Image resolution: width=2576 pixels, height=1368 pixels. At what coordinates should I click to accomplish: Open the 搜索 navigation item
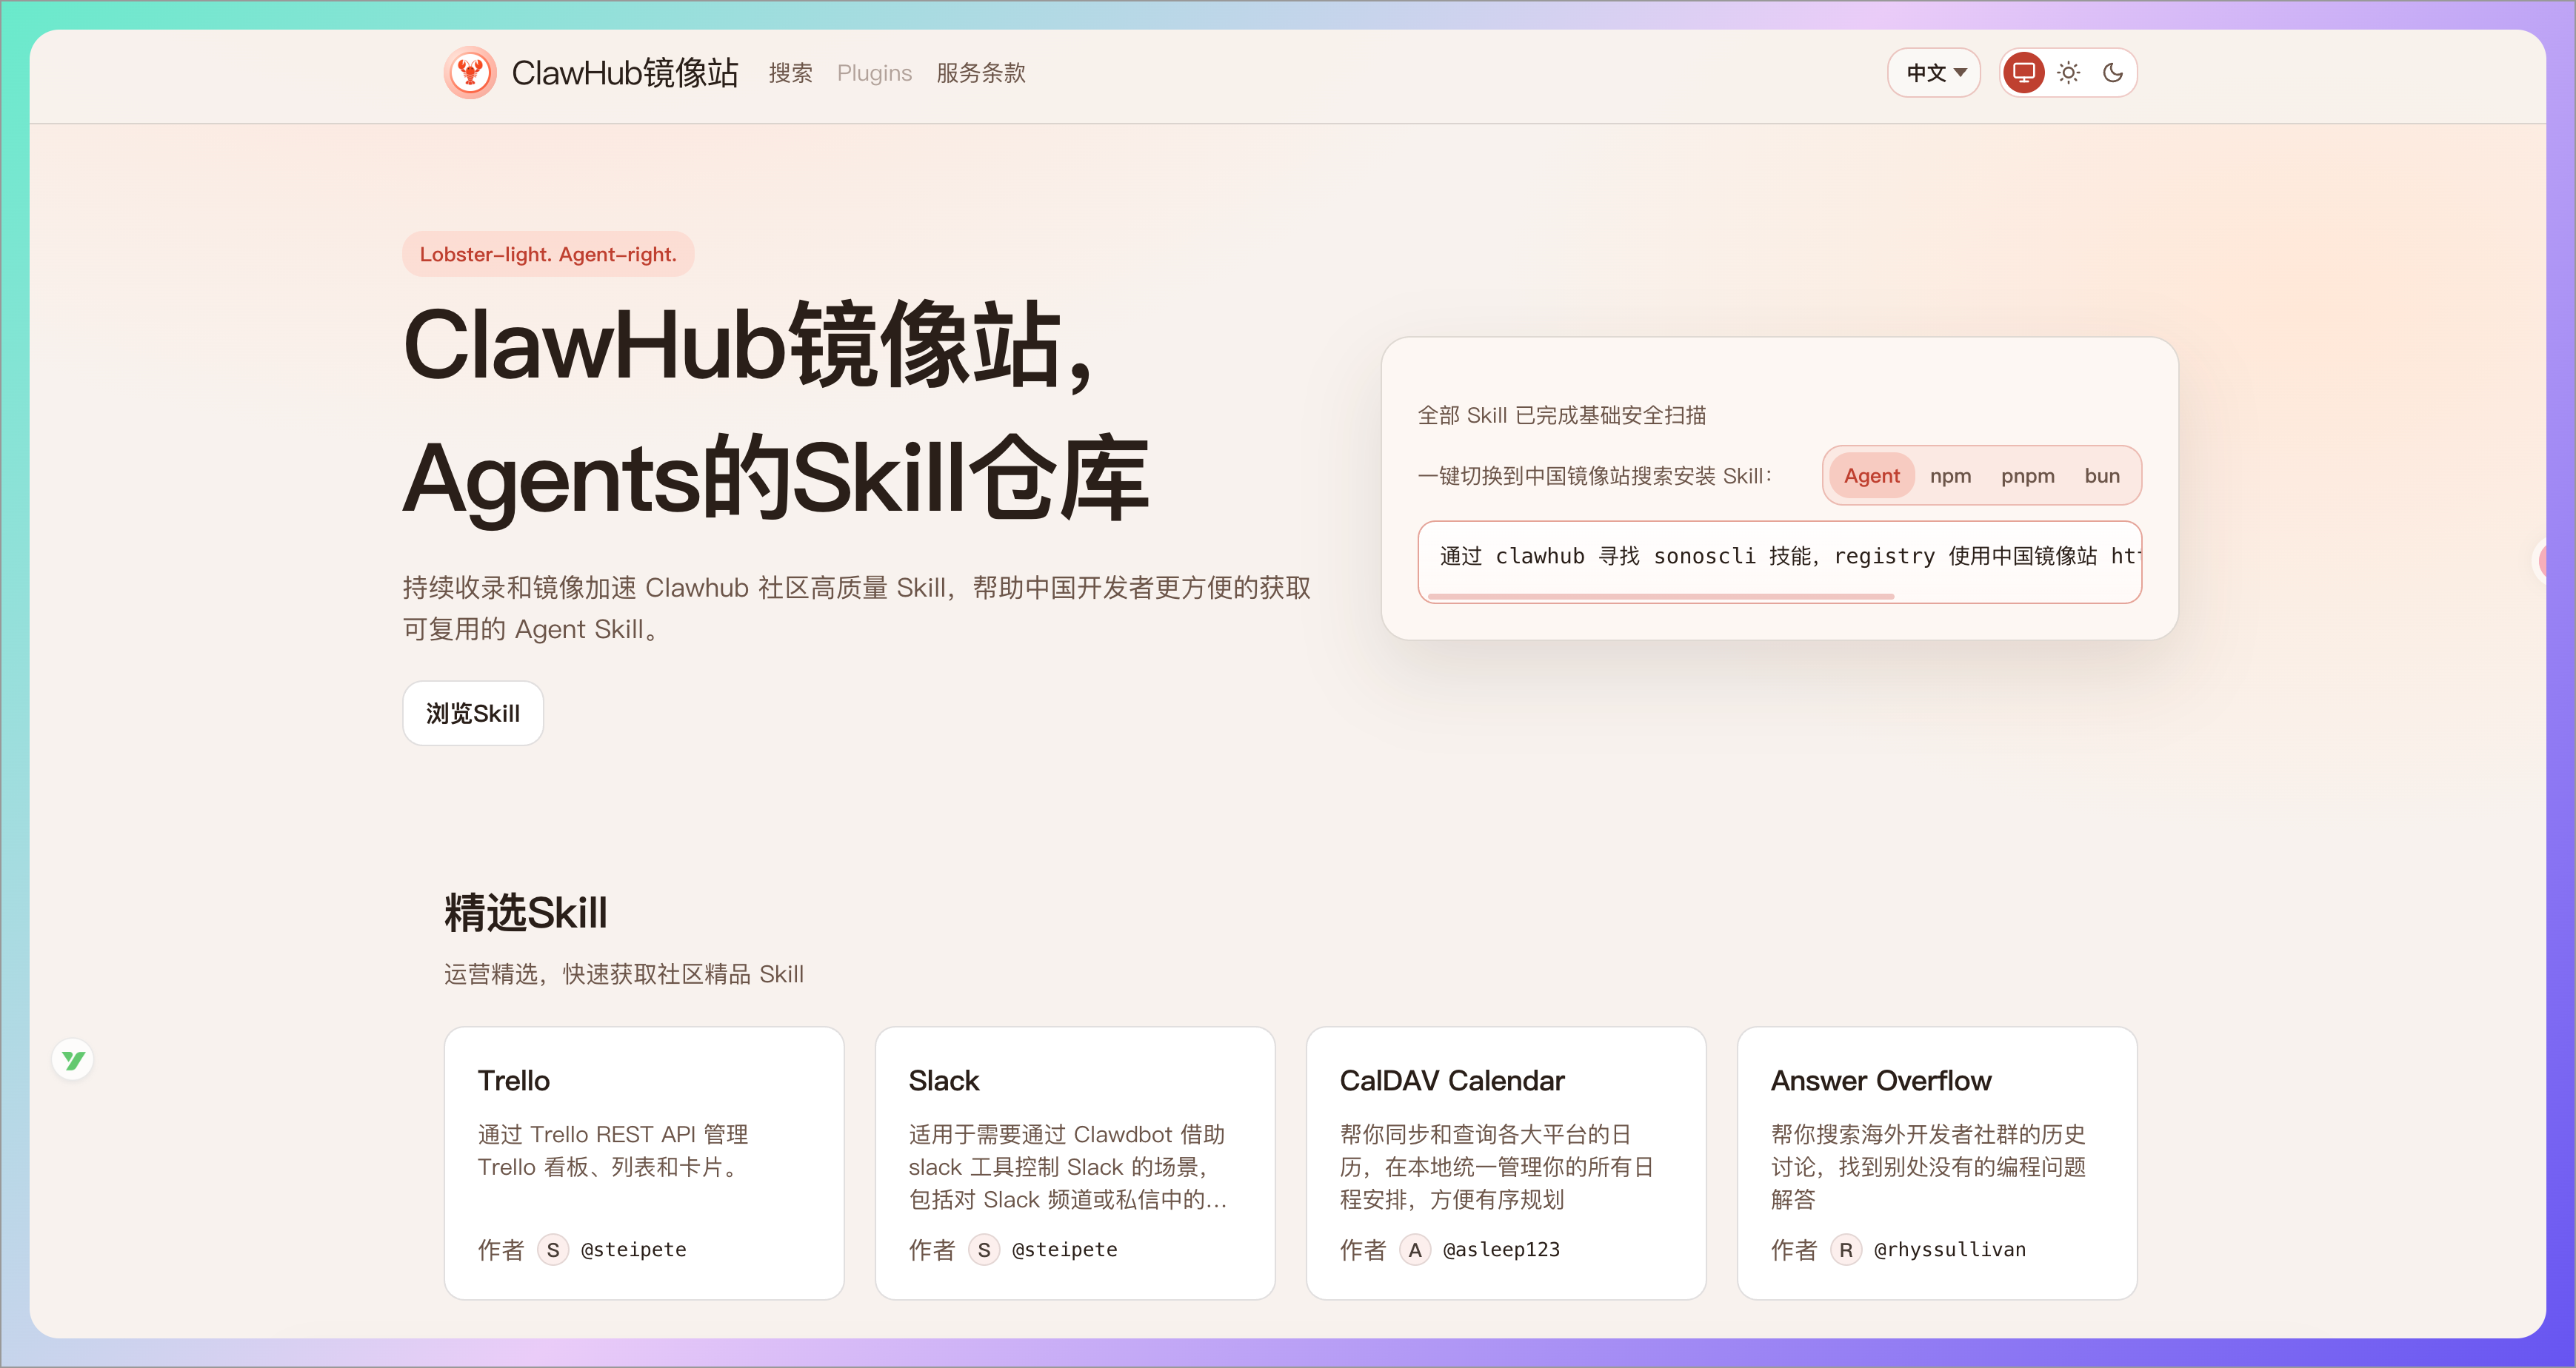[x=790, y=73]
